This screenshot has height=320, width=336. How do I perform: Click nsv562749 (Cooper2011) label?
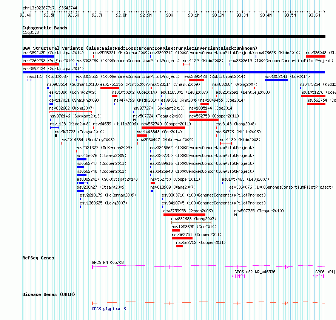click(x=166, y=124)
